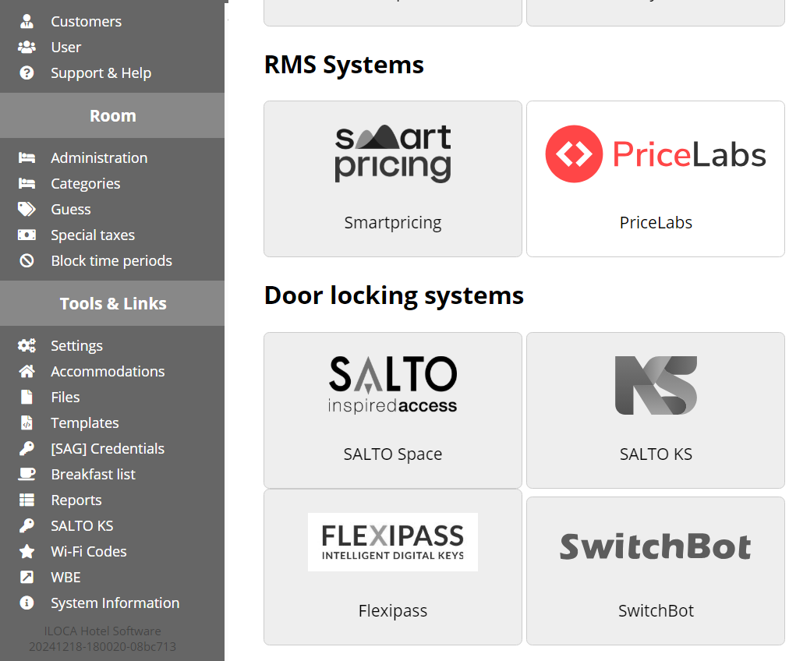
Task: Click the Door locking systems heading
Action: [394, 295]
